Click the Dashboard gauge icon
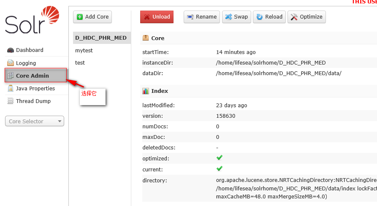This screenshot has width=377, height=206. click(x=10, y=50)
